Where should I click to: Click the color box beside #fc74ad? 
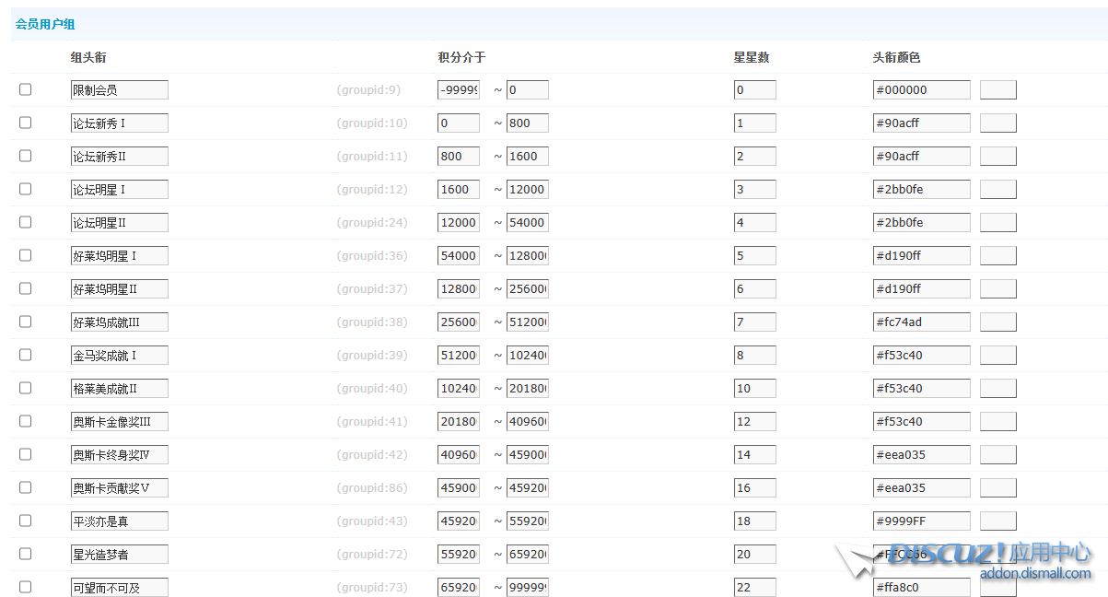[x=998, y=322]
